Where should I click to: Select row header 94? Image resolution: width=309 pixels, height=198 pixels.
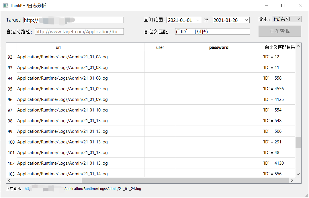click(11, 78)
